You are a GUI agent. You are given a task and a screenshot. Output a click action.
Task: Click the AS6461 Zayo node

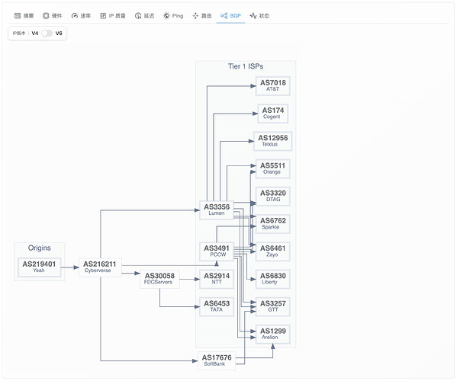[x=273, y=251]
